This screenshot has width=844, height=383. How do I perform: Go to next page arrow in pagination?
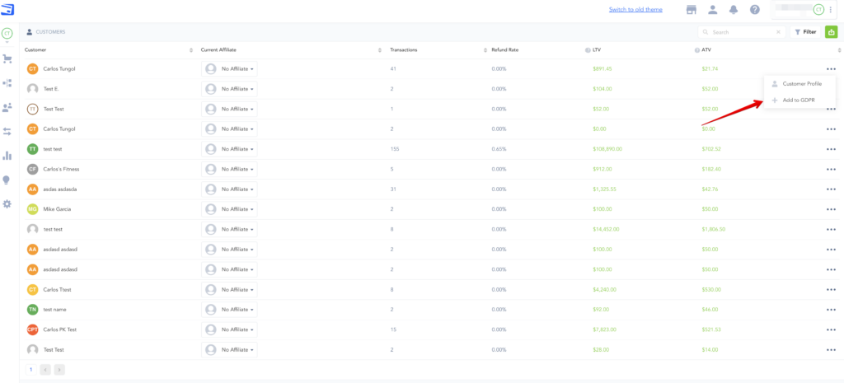click(x=59, y=370)
